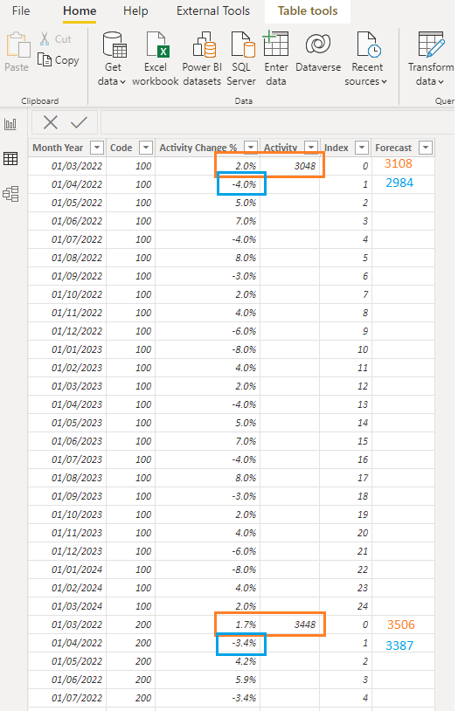This screenshot has height=711, width=458.
Task: Click the 01/05/2022 cell with Code 200
Action: point(67,661)
